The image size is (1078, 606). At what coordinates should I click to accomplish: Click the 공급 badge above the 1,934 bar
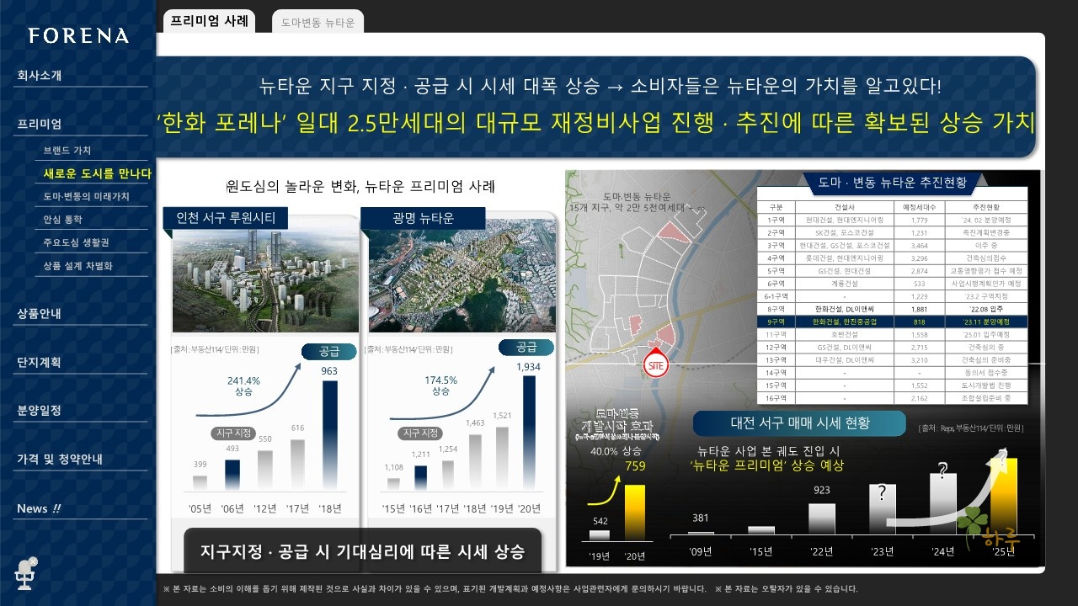coord(526,347)
